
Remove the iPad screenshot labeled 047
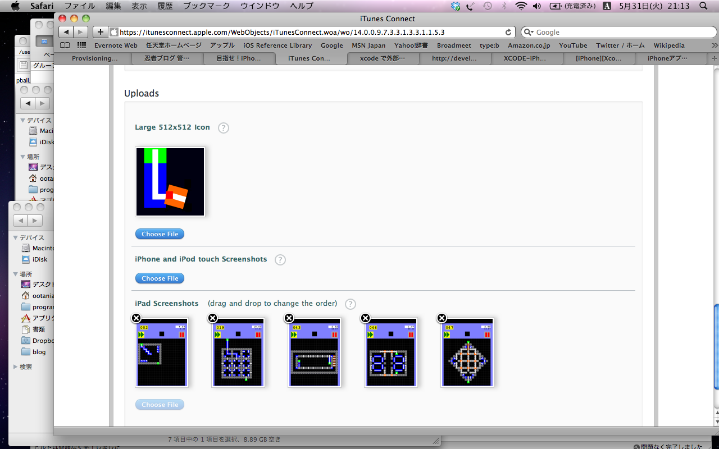coord(442,318)
